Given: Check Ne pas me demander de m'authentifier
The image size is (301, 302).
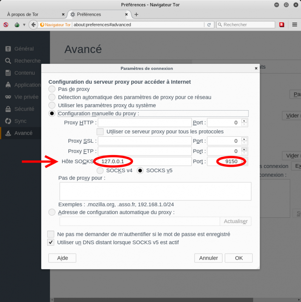Looking at the screenshot, I should coord(51,234).
